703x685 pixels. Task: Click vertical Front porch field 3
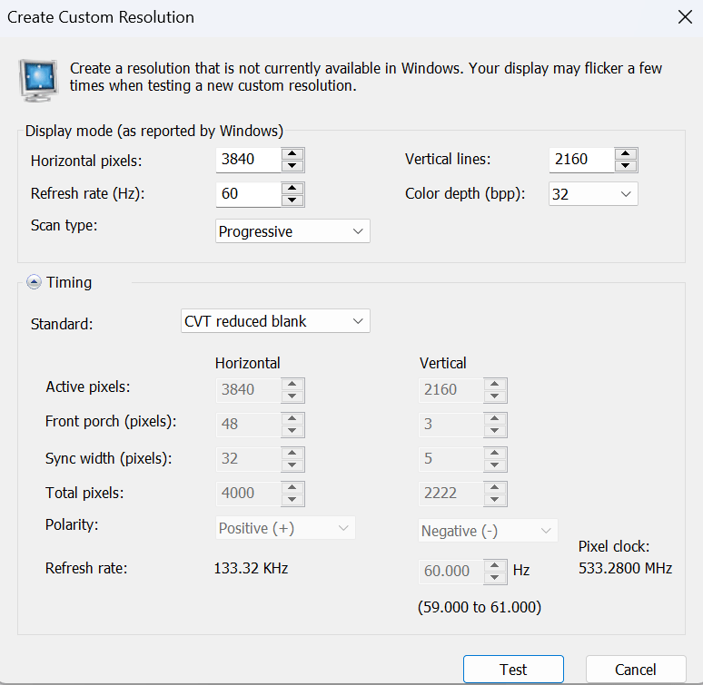[x=451, y=425]
